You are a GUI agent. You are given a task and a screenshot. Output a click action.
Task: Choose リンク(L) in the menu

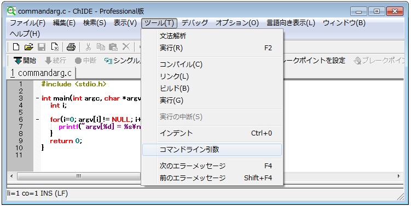[x=212, y=76]
